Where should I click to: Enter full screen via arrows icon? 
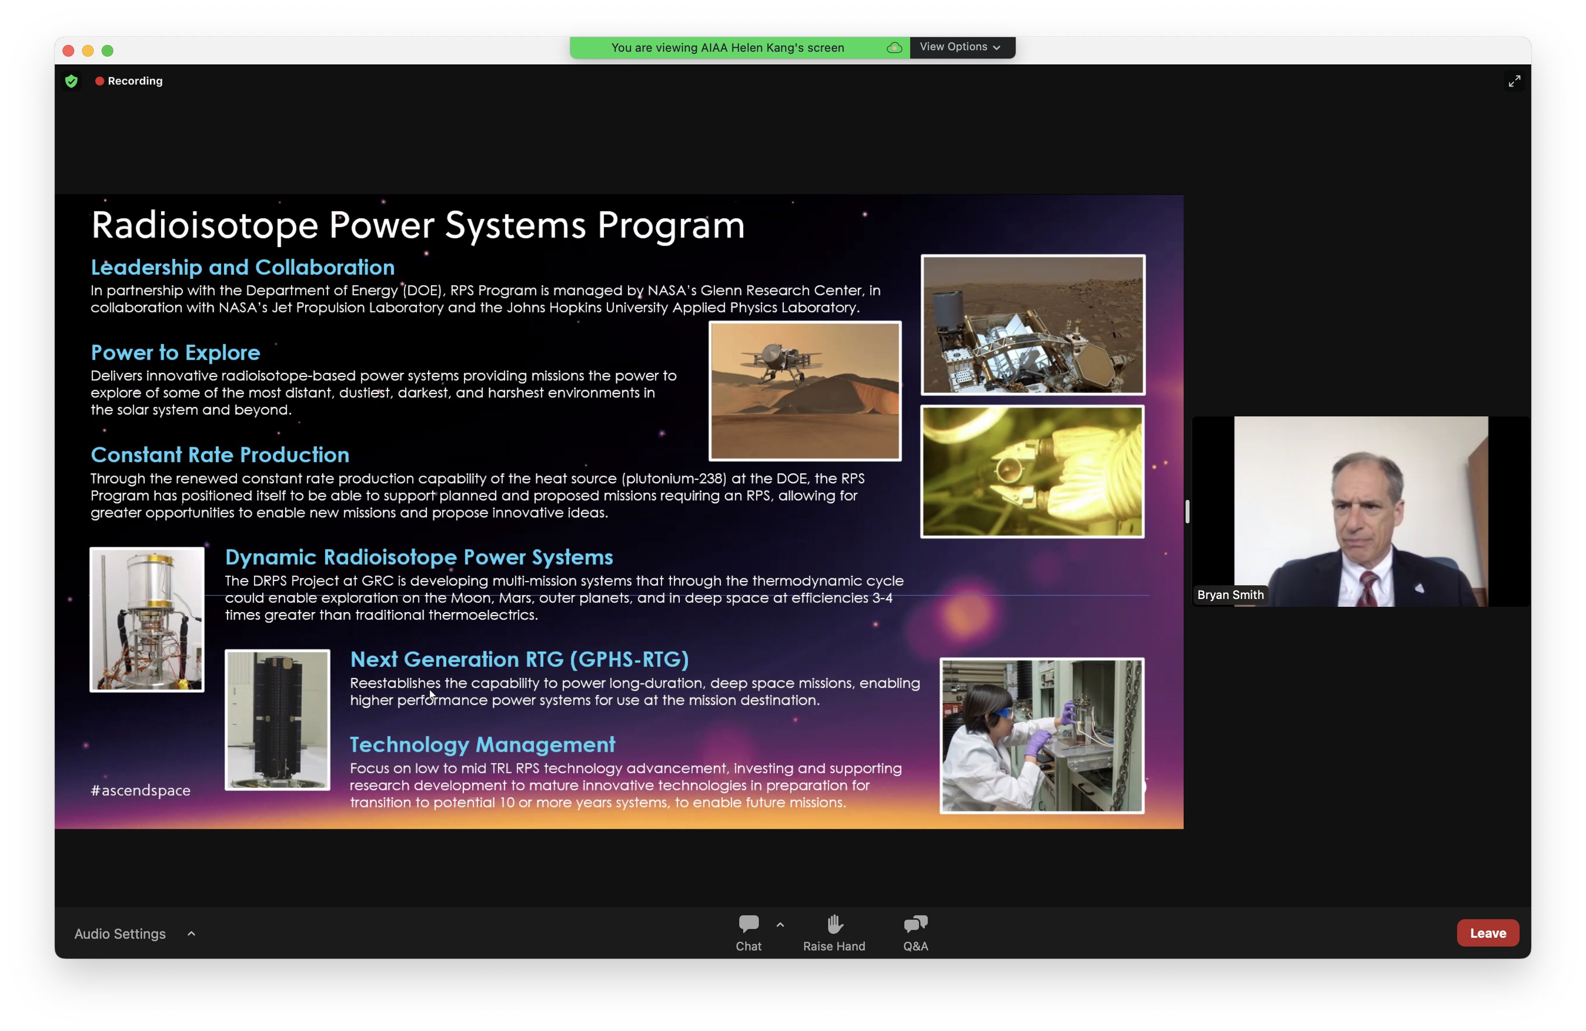(x=1514, y=81)
